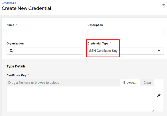This screenshot has height=116, width=167.
Task: Click into the Organization text field
Action: [x=49, y=51]
